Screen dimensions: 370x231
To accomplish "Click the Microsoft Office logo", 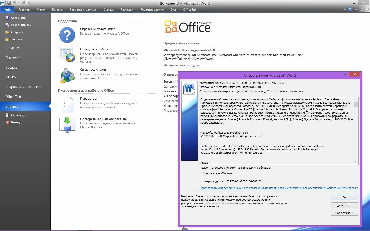I will coord(188,26).
